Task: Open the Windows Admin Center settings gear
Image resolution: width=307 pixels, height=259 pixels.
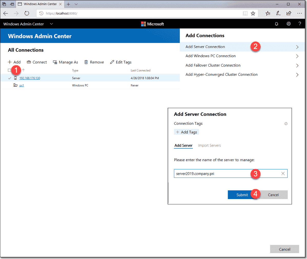Action: click(289, 24)
